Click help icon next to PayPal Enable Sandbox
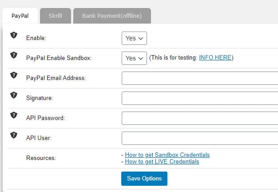The height and width of the screenshot is (192, 278). (x=14, y=55)
